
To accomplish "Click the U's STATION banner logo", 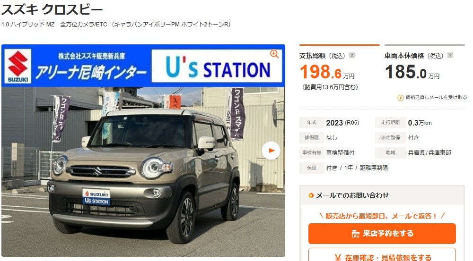I will tap(217, 66).
